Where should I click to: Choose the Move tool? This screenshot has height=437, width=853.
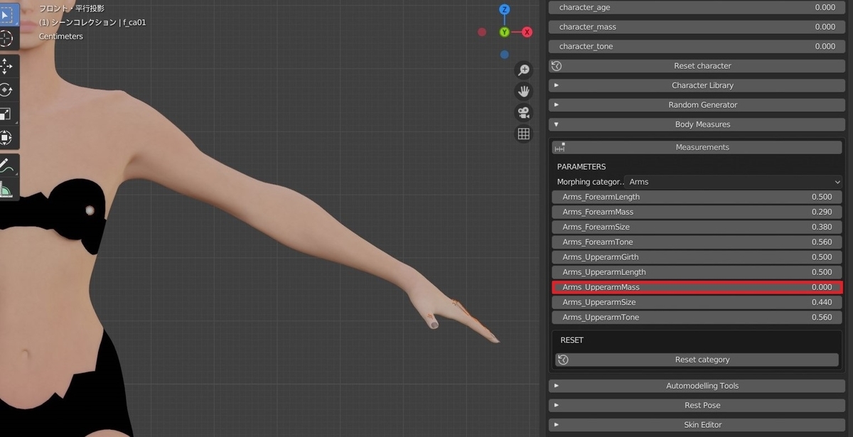pyautogui.click(x=7, y=66)
